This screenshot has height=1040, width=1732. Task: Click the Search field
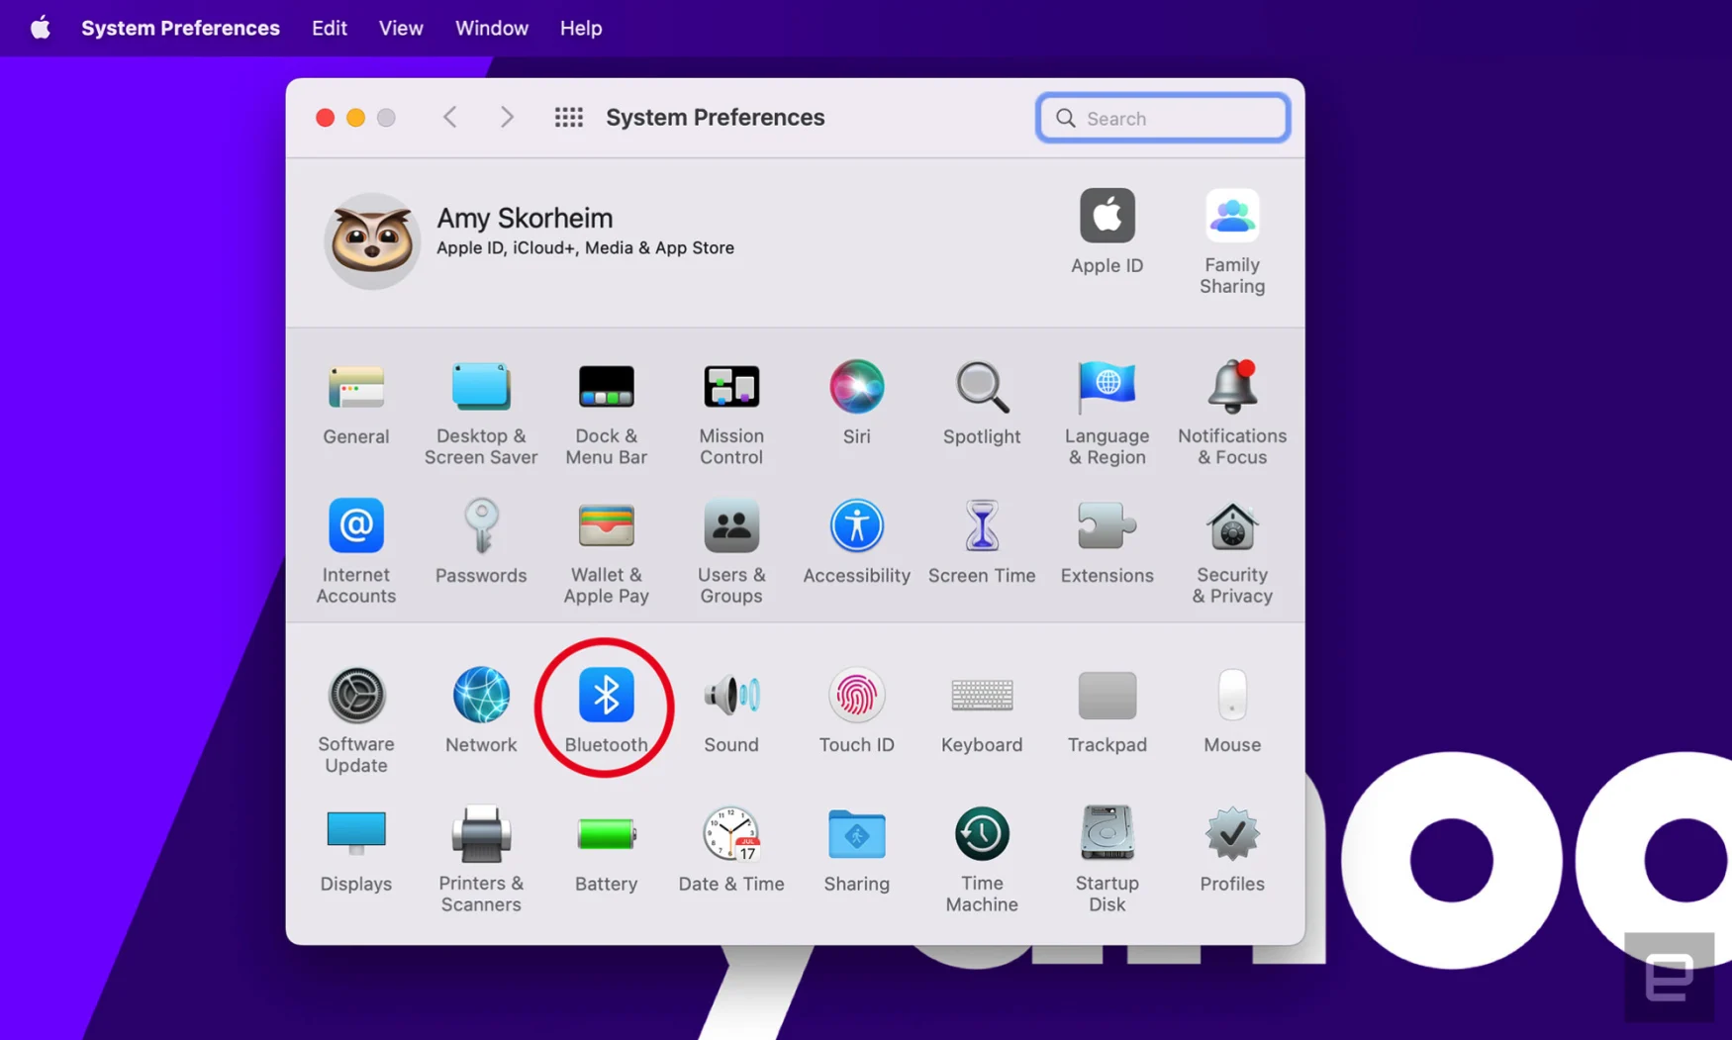[x=1163, y=118]
